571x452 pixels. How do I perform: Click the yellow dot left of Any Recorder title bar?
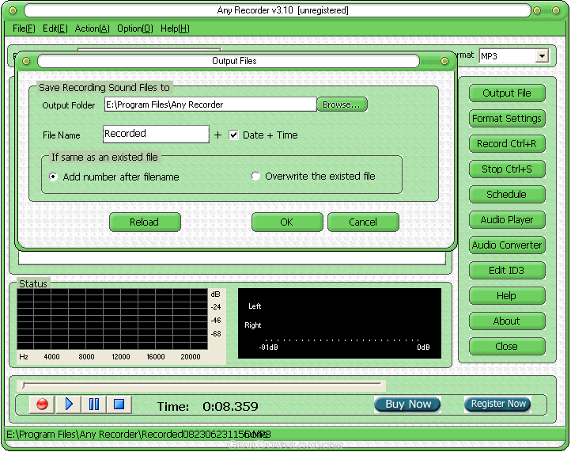click(13, 10)
